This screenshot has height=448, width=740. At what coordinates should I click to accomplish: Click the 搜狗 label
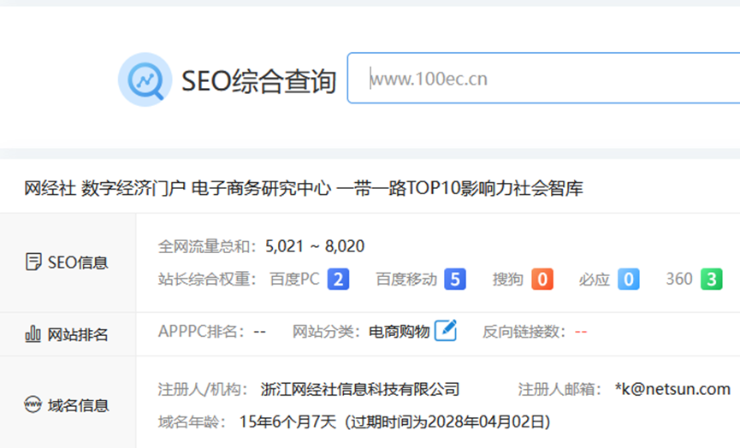click(508, 280)
